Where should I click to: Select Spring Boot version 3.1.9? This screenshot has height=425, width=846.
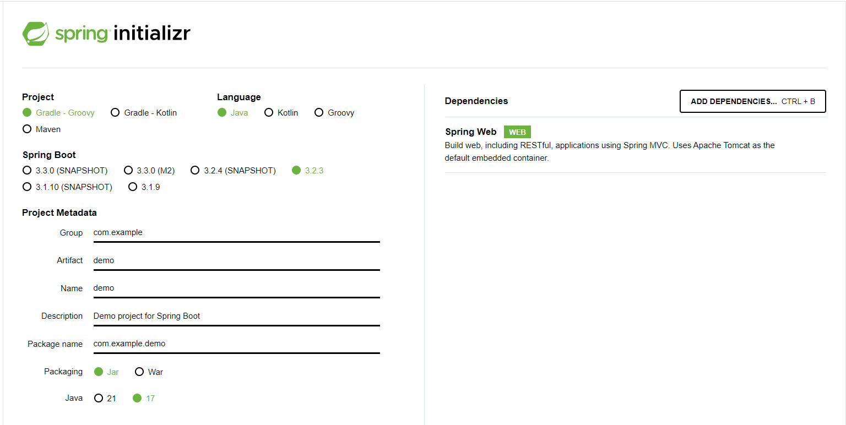tap(133, 187)
